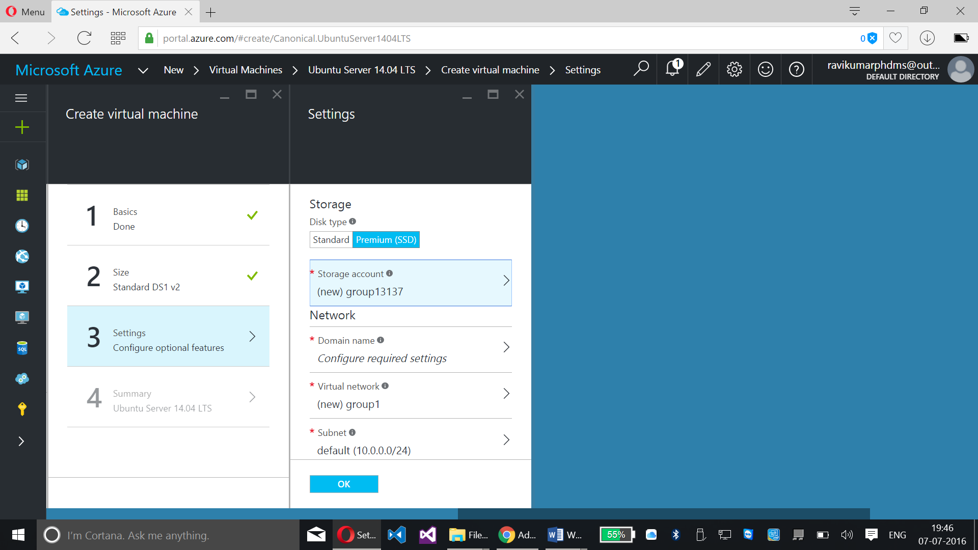Open a new browser tab
This screenshot has height=550, width=978.
point(210,12)
